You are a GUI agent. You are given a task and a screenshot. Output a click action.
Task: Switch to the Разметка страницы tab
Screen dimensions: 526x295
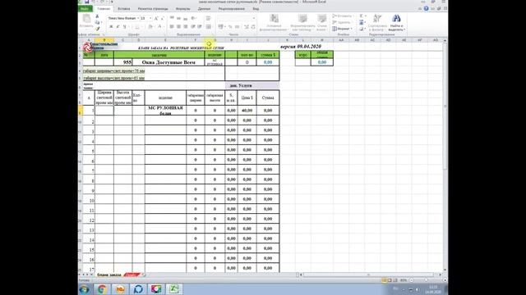[153, 9]
